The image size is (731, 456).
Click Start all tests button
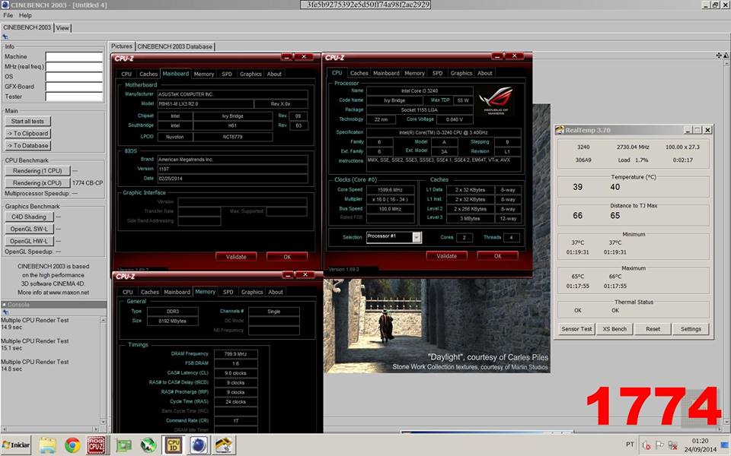27,122
